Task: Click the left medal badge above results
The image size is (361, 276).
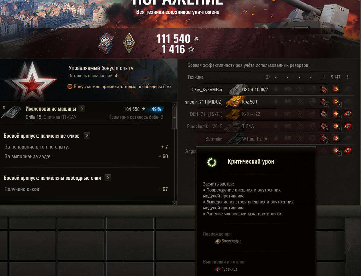Action: (106, 43)
